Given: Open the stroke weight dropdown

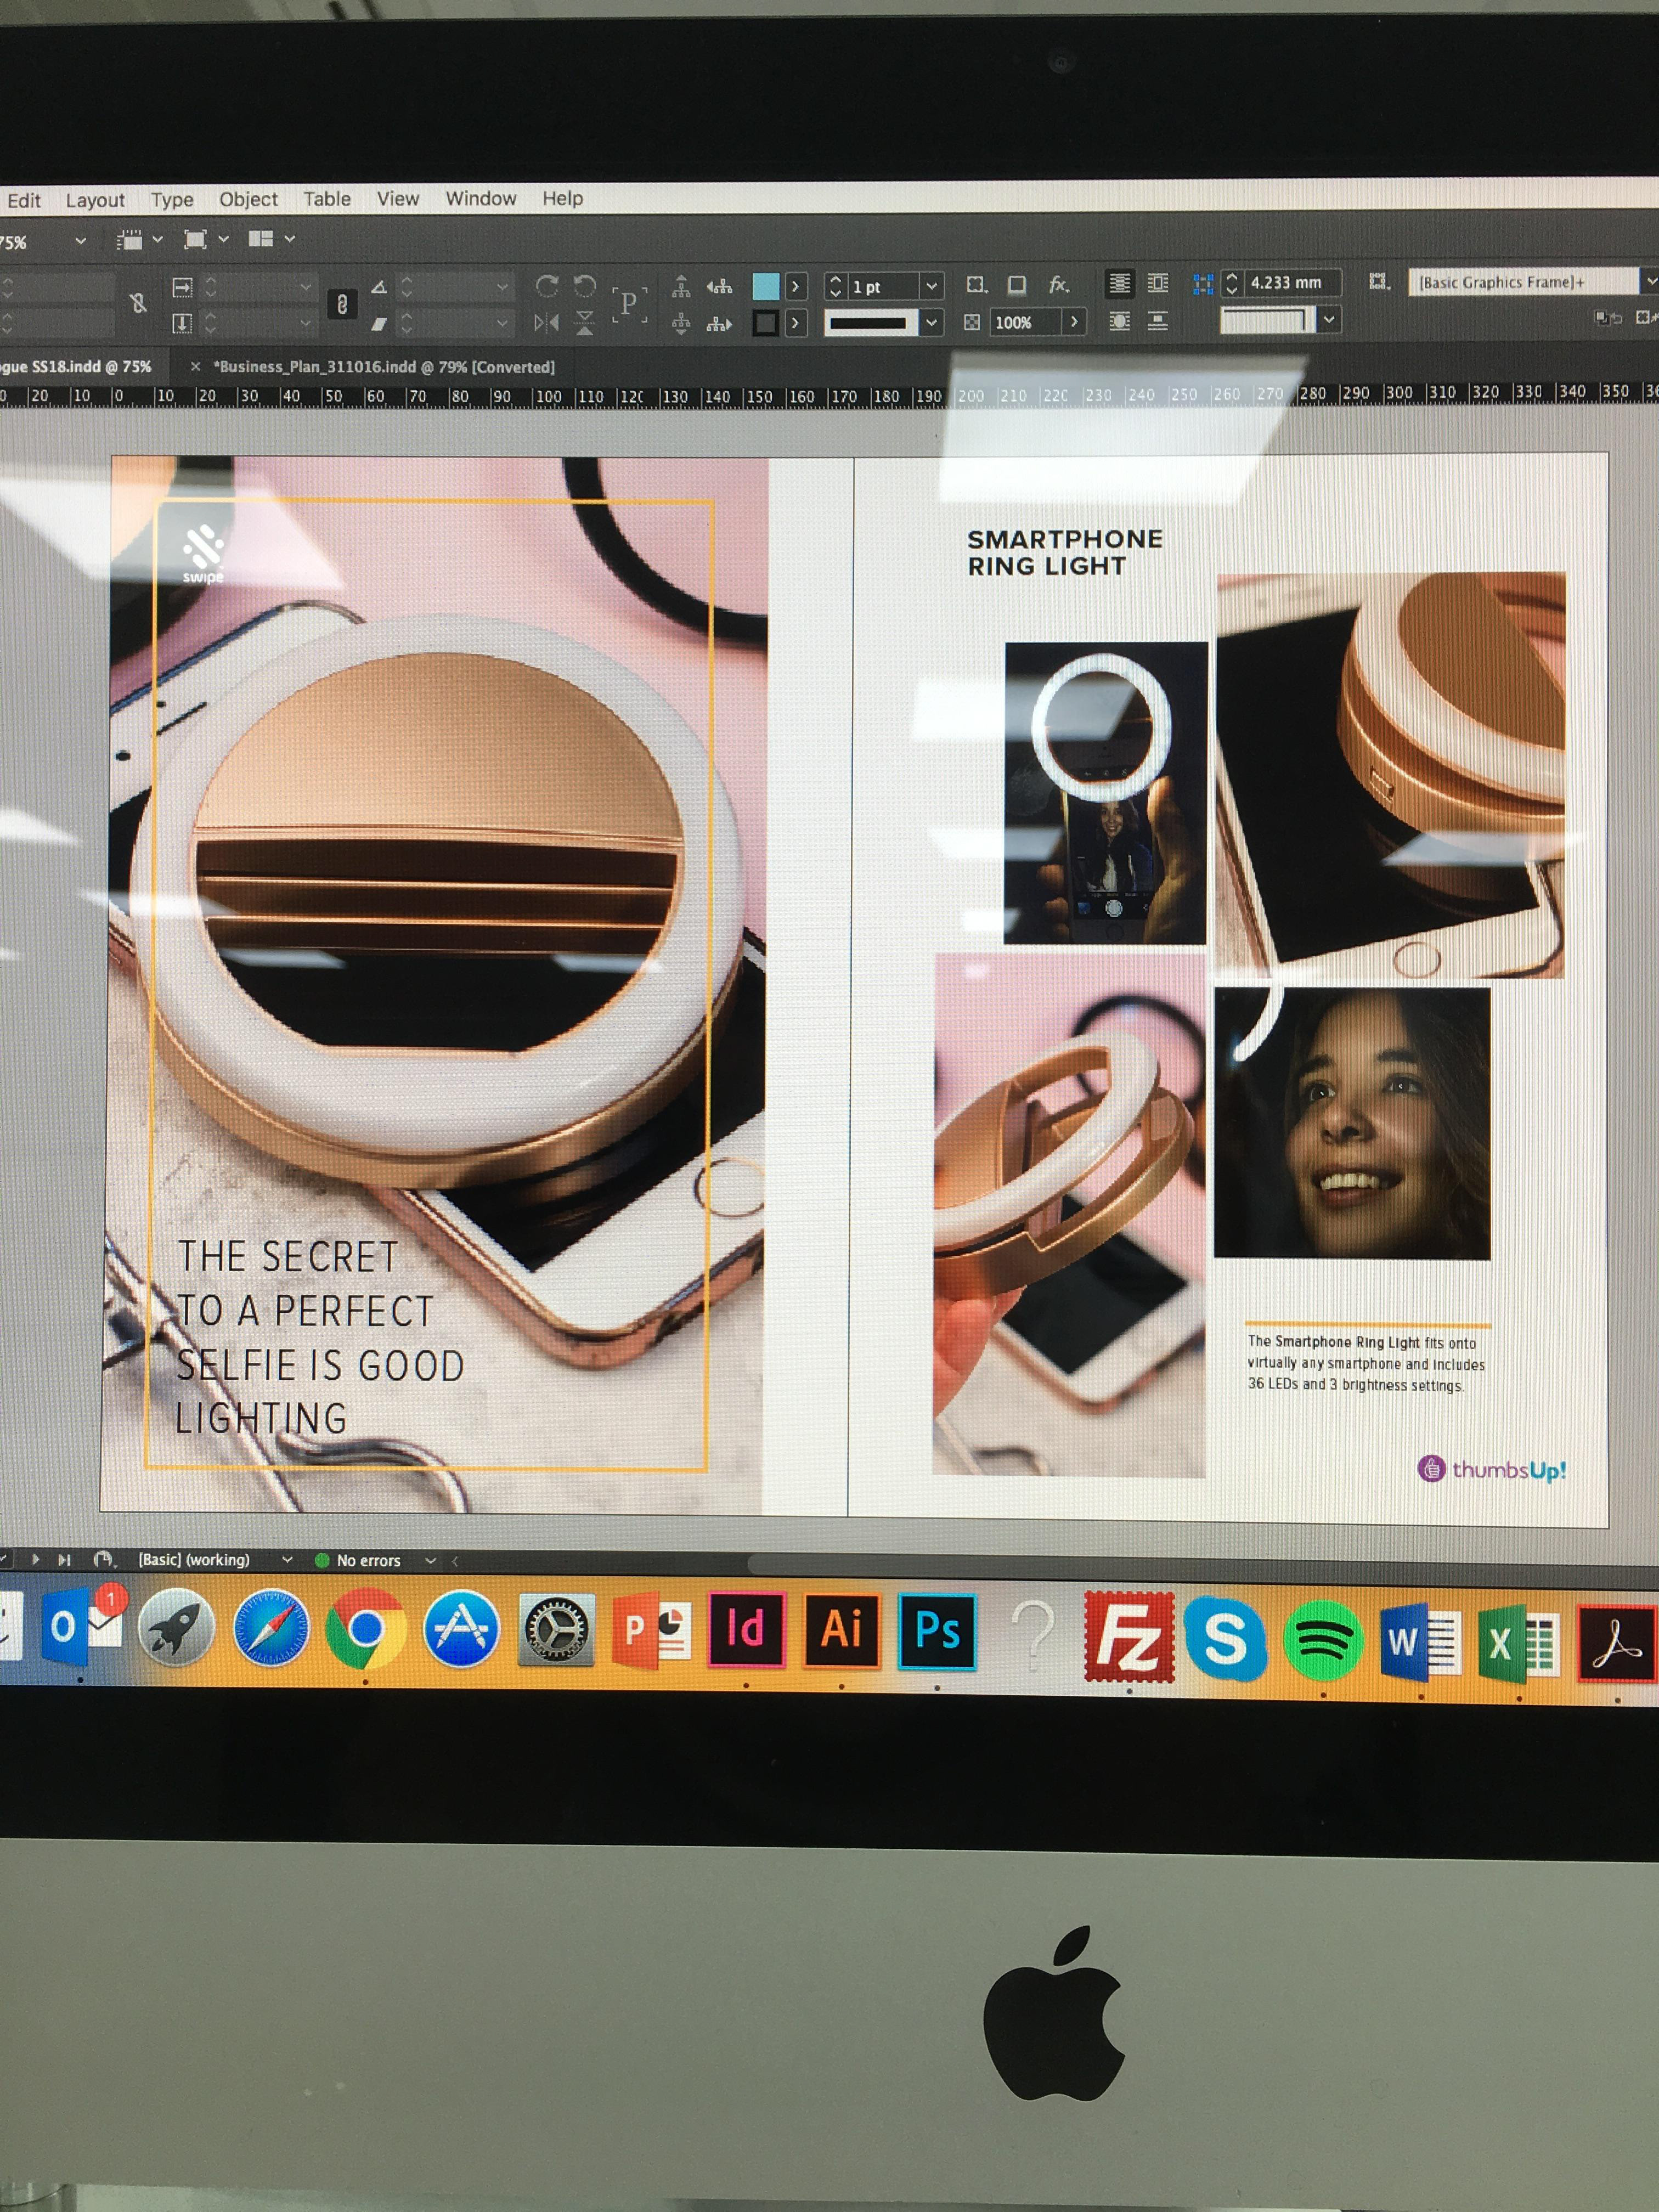Looking at the screenshot, I should pos(931,287).
